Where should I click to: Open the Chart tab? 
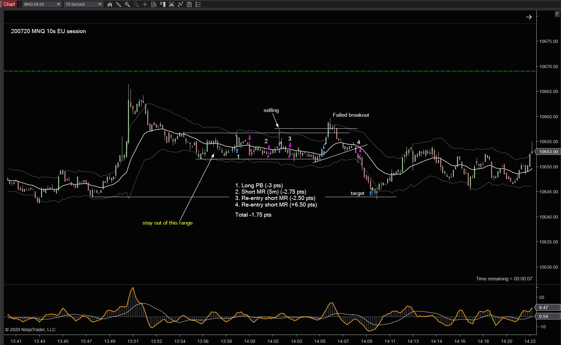[9, 4]
